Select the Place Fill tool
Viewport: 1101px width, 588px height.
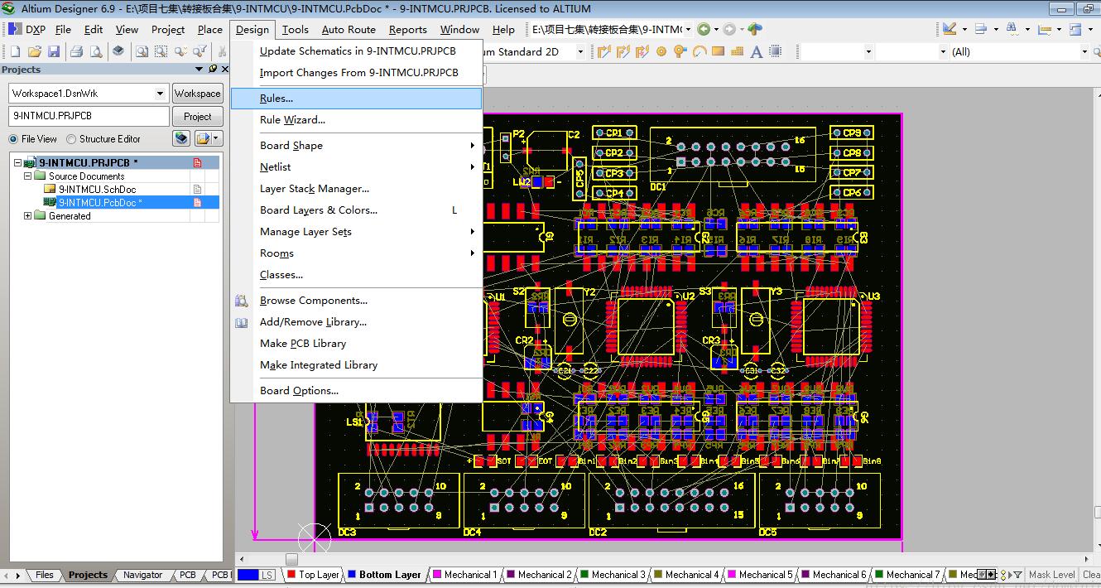(718, 51)
